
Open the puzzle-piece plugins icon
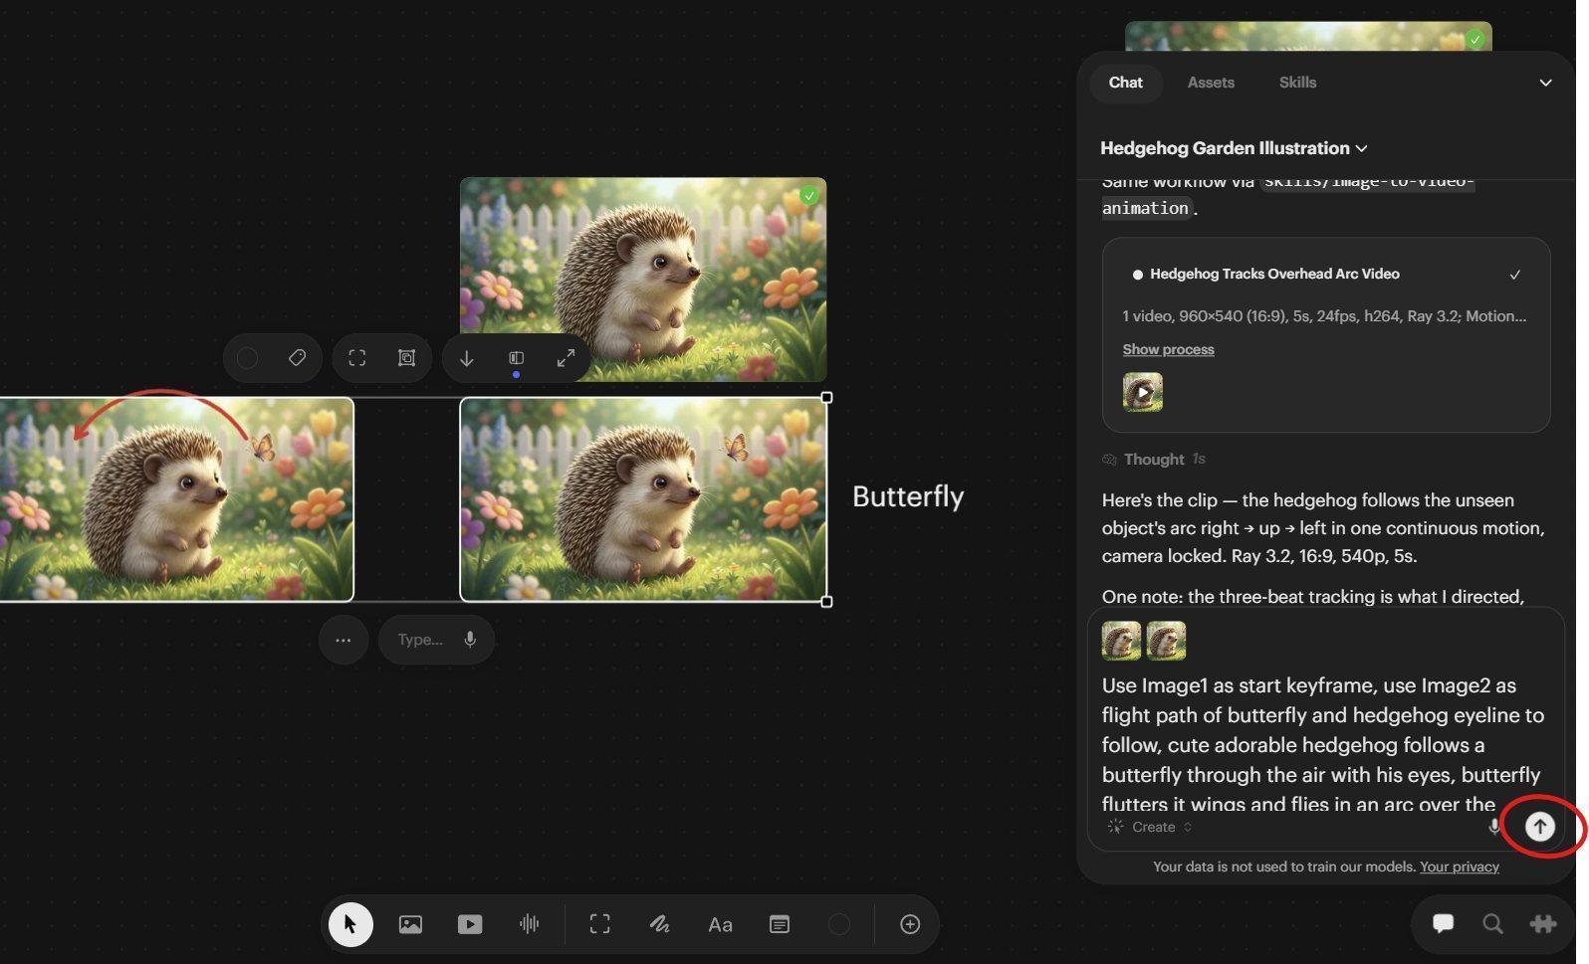click(x=1543, y=923)
